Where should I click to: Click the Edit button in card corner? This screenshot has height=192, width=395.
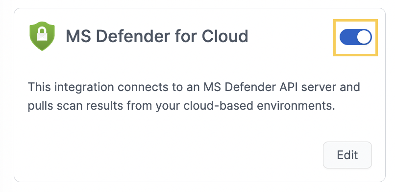pyautogui.click(x=347, y=155)
